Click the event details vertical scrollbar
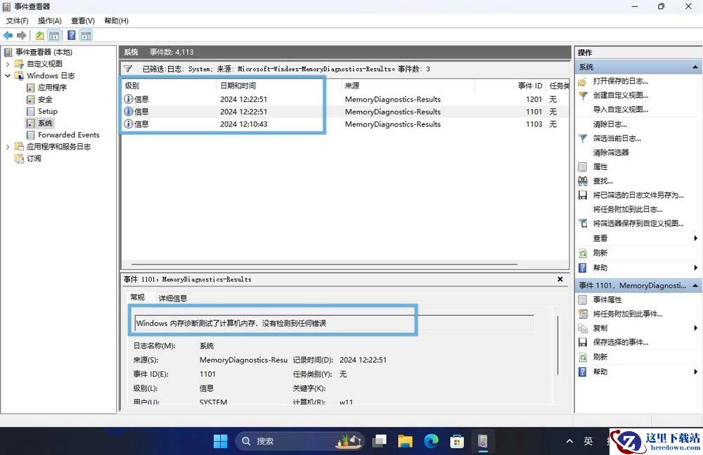 click(557, 345)
